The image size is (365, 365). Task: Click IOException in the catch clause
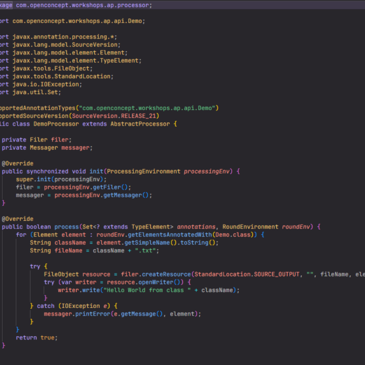[81, 306]
